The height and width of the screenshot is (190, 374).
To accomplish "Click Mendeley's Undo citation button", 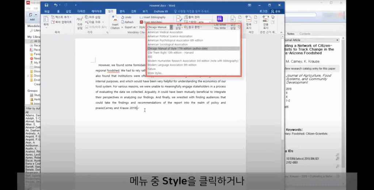I will (126, 17).
